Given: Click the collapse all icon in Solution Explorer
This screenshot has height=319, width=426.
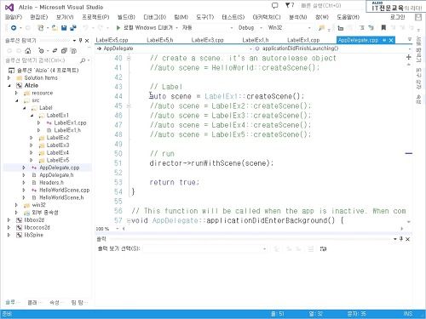Looking at the screenshot, I should coord(64,51).
